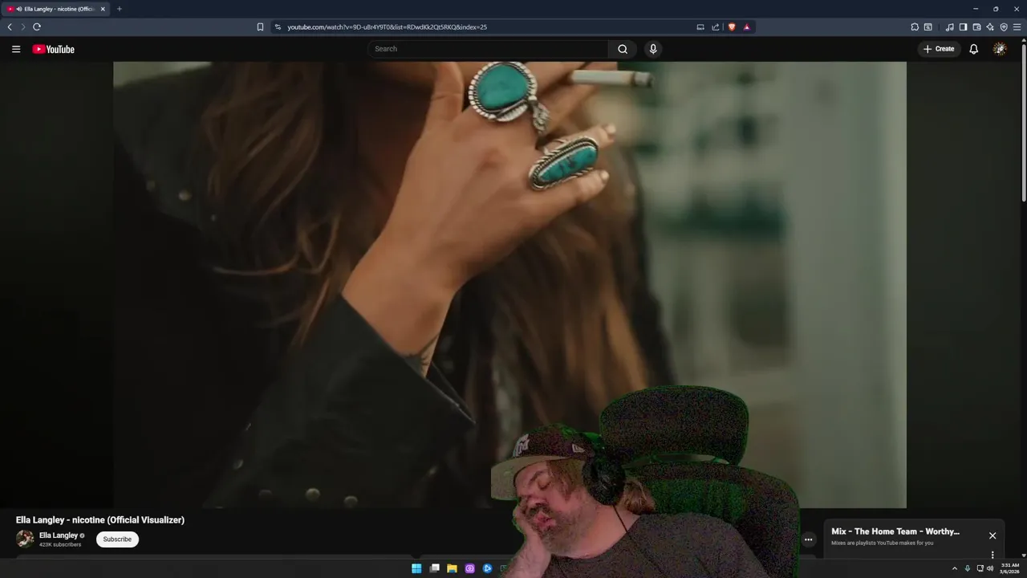Image resolution: width=1027 pixels, height=578 pixels.
Task: Close the Mix playlist panel
Action: 992,535
